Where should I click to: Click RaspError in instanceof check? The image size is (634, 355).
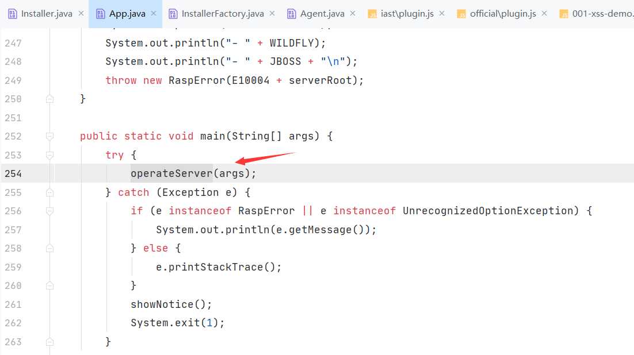(x=266, y=211)
